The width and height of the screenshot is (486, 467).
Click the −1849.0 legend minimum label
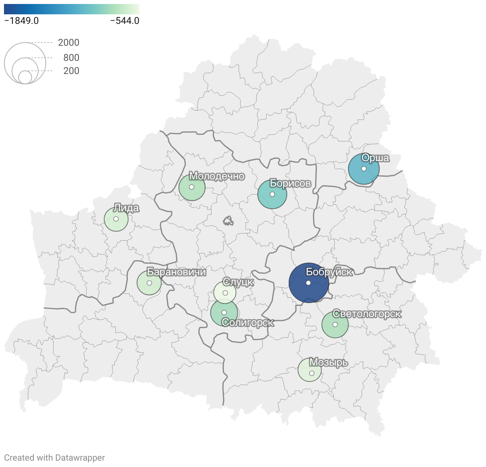point(22,21)
